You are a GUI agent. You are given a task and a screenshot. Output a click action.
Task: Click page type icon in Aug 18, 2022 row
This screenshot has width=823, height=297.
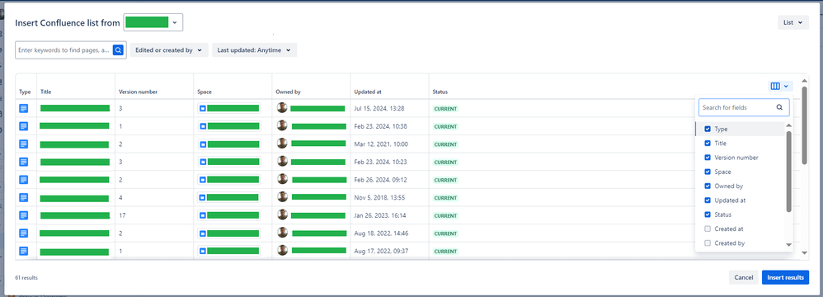click(x=24, y=233)
